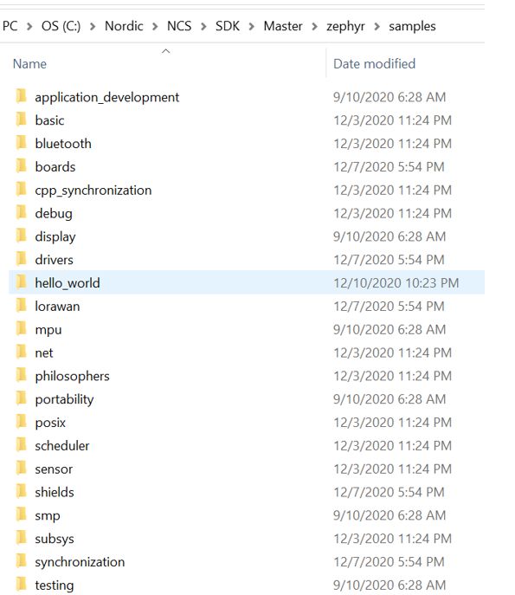
Task: Sort by the Date modified column header
Action: pos(374,64)
